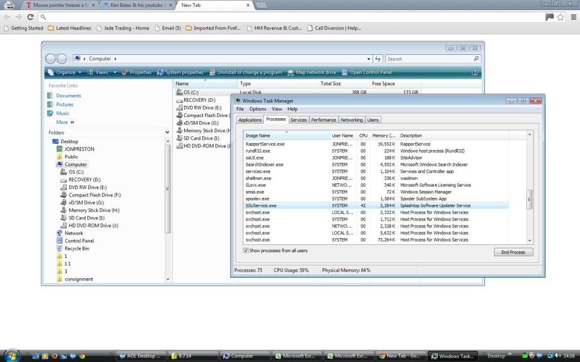Click the green CPU meter tray icon
580x362 pixels.
[524, 356]
